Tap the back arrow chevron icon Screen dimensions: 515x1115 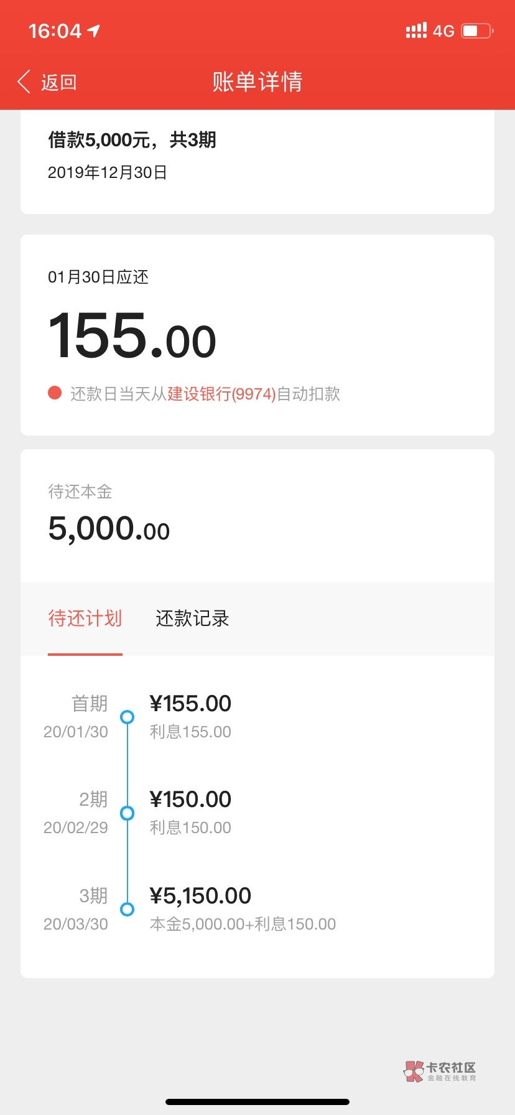(x=24, y=82)
